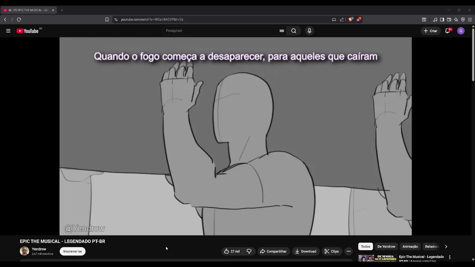Open the Epic The Musical suggested video thumbnail
Screen dimensions: 475x267
(x=377, y=258)
